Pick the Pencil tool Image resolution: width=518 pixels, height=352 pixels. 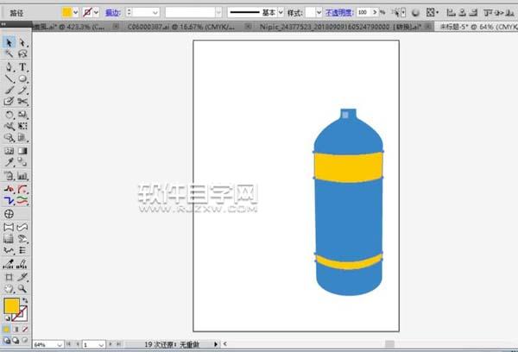[22, 90]
